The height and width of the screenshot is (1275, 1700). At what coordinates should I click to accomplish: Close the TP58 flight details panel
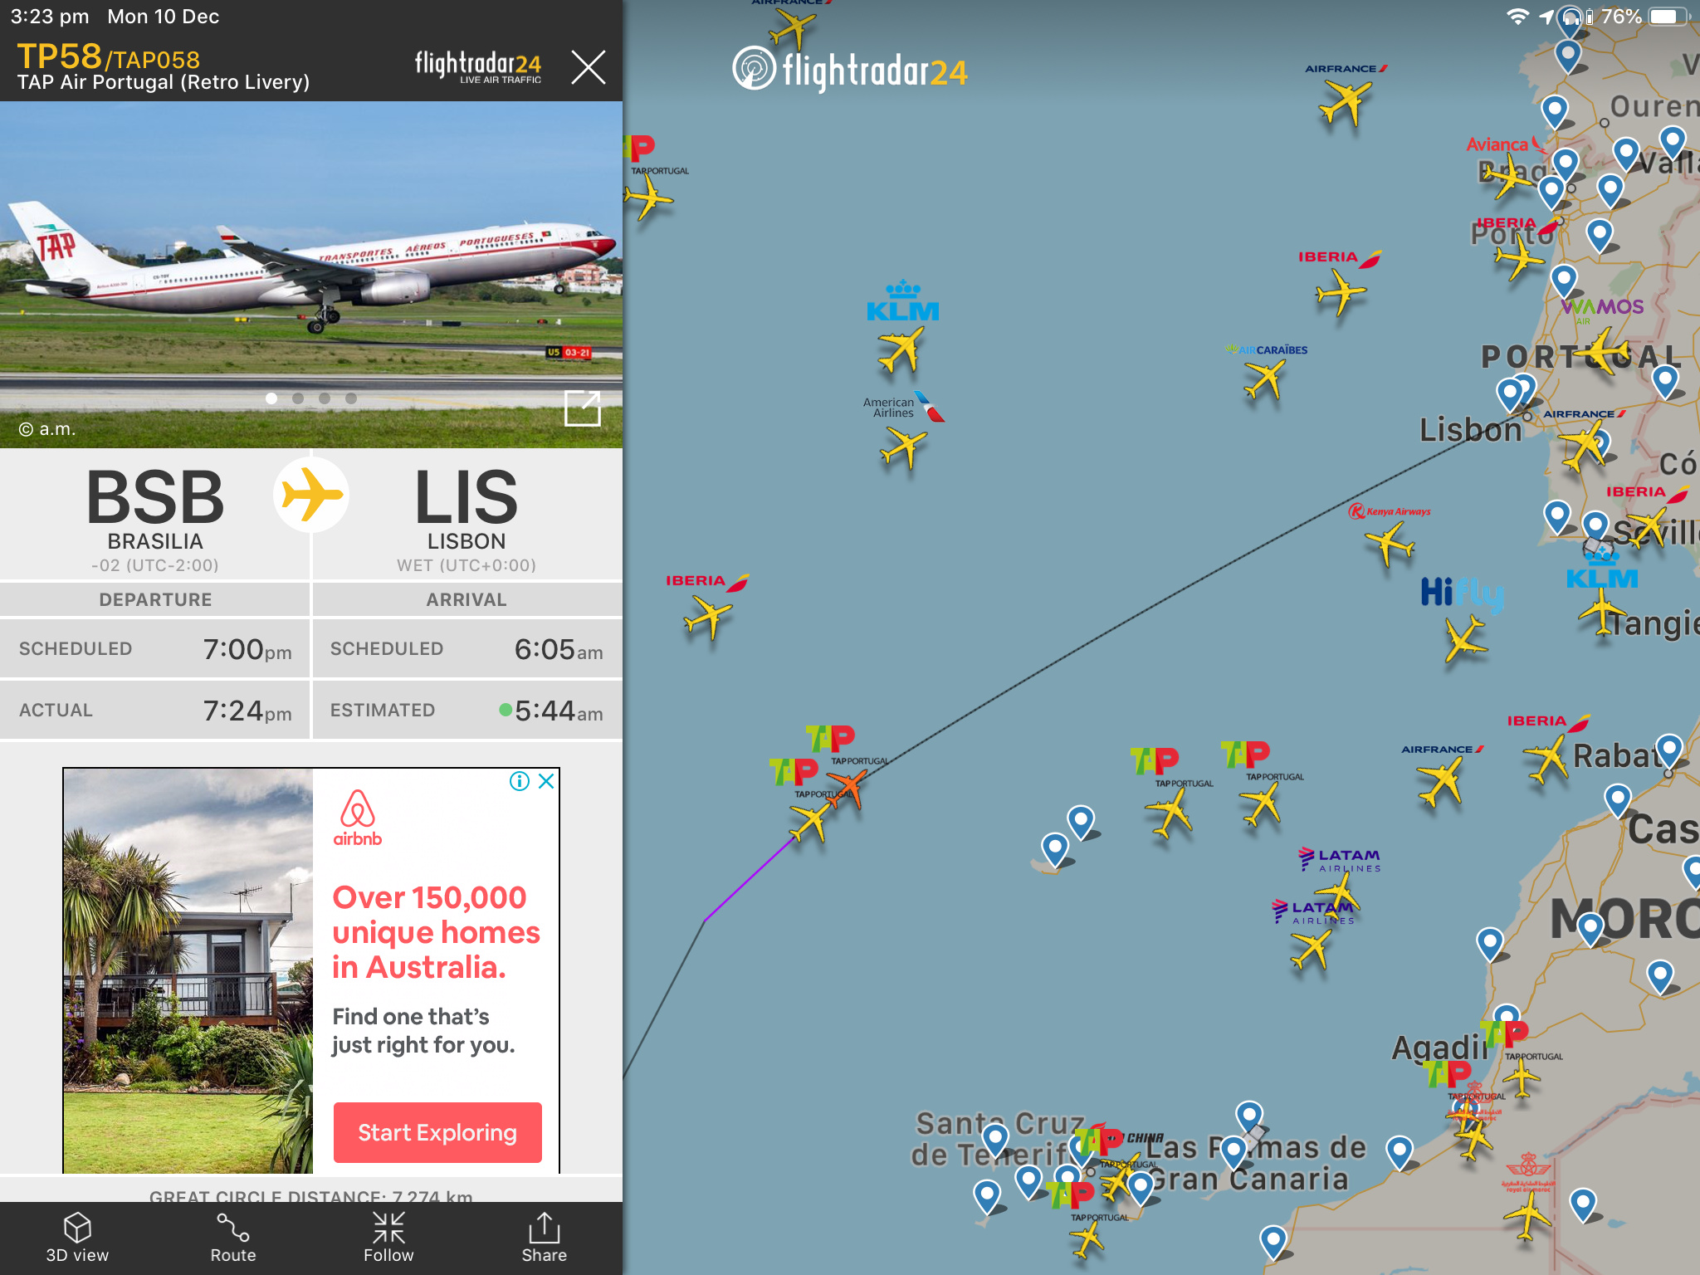click(589, 67)
